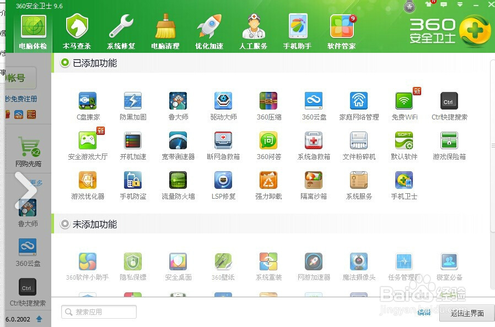495x327 pixels.
Task: Click the 返回主界面 button
Action: click(x=466, y=313)
